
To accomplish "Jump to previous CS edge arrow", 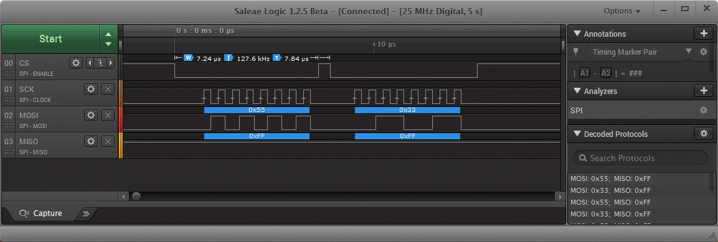I will 90,63.
